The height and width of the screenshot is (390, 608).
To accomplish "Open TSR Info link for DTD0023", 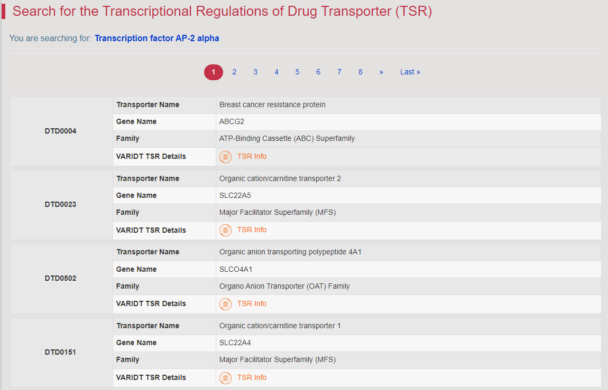I will 252,230.
